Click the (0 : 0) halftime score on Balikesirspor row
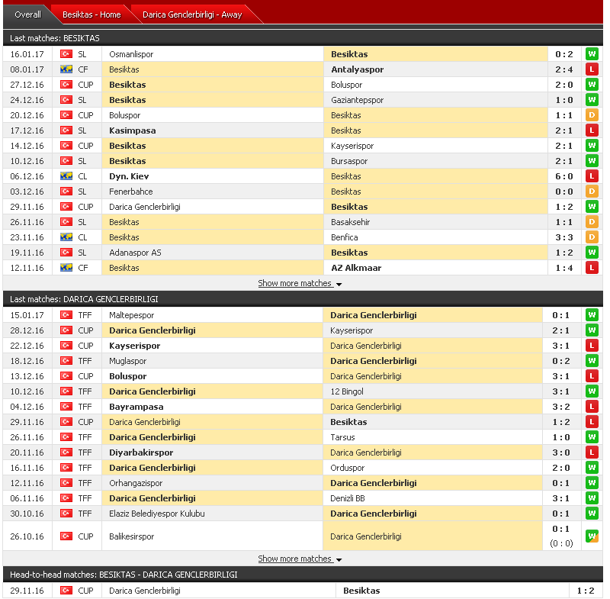Image resolution: width=610 pixels, height=599 pixels. (561, 543)
